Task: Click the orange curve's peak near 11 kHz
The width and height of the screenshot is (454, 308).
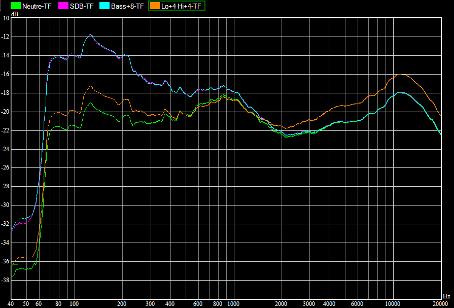Action: pyautogui.click(x=401, y=74)
